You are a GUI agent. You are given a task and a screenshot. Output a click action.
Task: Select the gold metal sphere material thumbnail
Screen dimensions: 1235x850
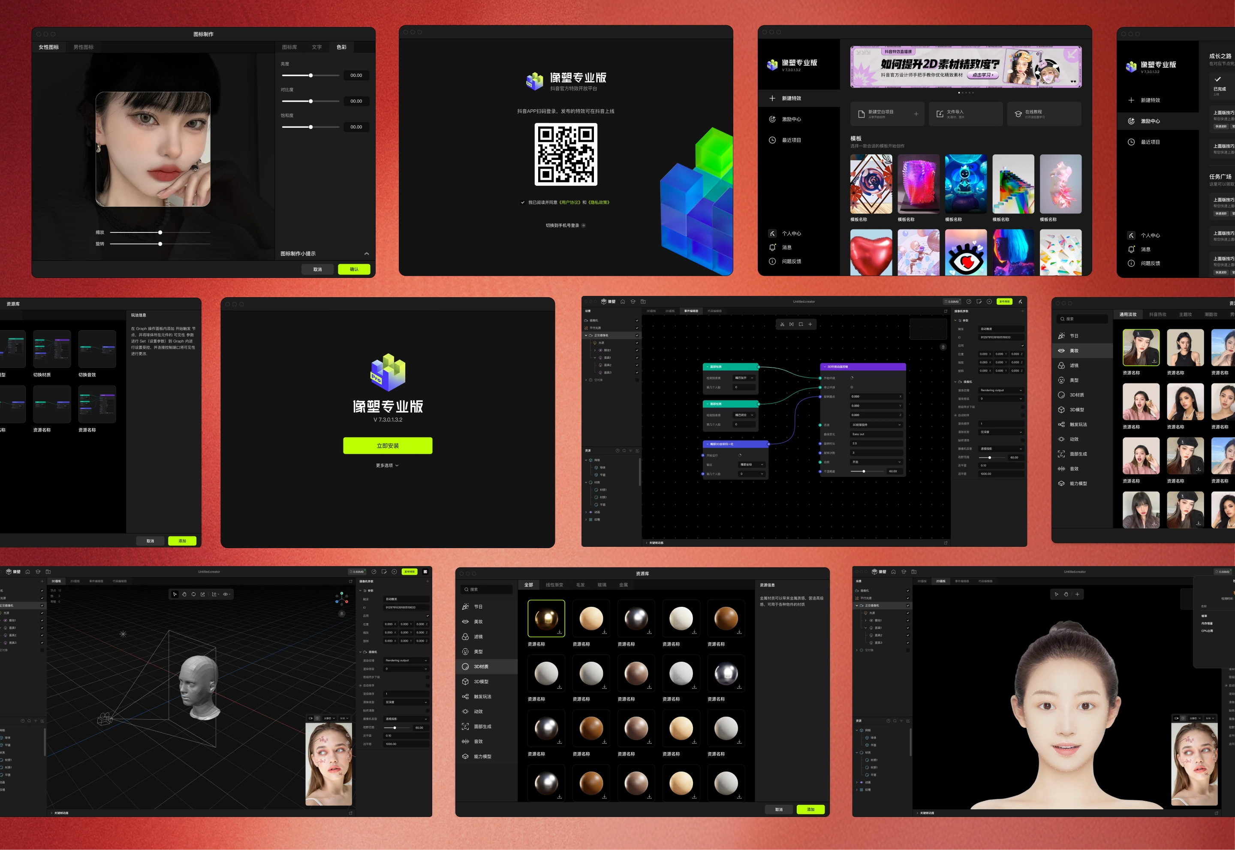[x=546, y=618]
